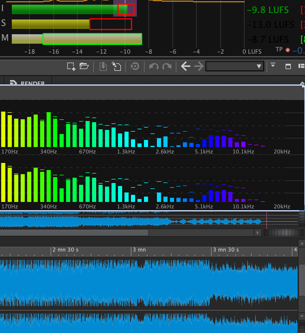Click the panel layout icon at far right
This screenshot has width=305, height=333.
301,66
